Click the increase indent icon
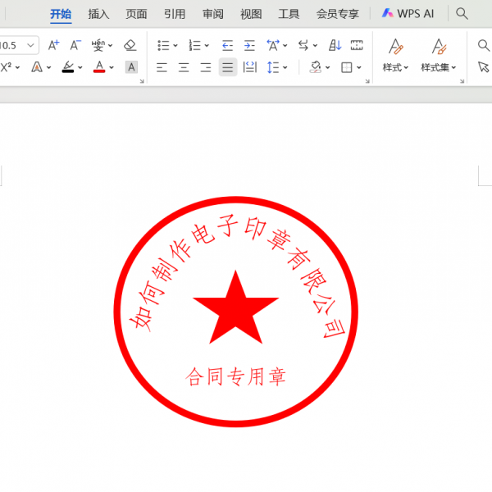Viewport: 492px width, 492px height. [x=249, y=45]
